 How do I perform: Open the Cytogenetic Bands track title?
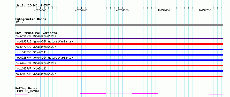pyautogui.click(x=31, y=19)
